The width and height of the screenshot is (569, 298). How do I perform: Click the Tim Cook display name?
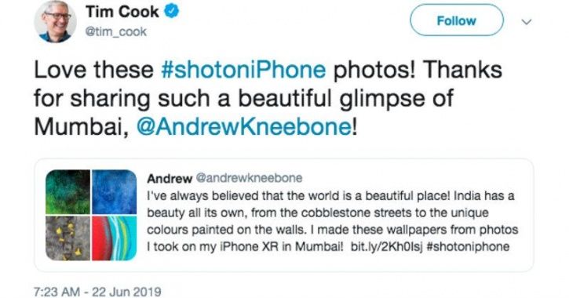pyautogui.click(x=122, y=12)
